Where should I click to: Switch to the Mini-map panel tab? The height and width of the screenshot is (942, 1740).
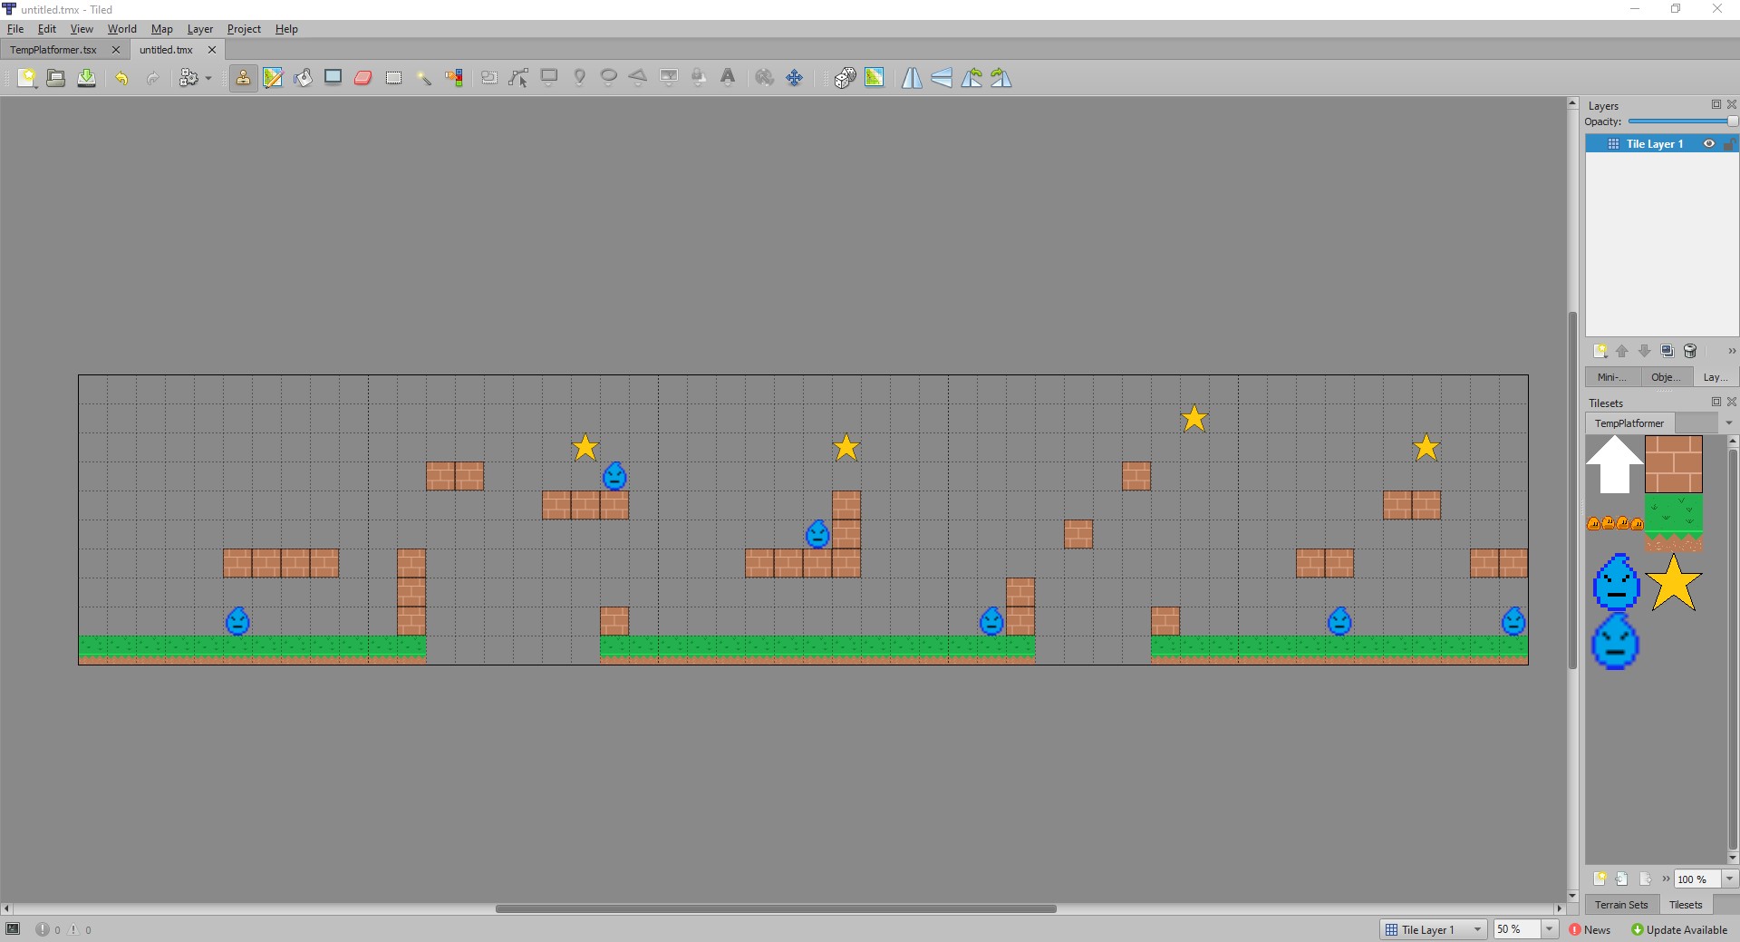[x=1611, y=377]
